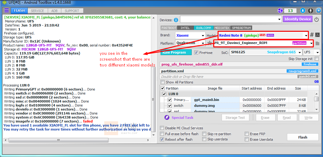Toggle the FireHose checkbox
323x157 pixels.
pyautogui.click(x=196, y=52)
